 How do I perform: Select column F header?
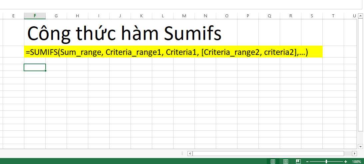coord(35,16)
